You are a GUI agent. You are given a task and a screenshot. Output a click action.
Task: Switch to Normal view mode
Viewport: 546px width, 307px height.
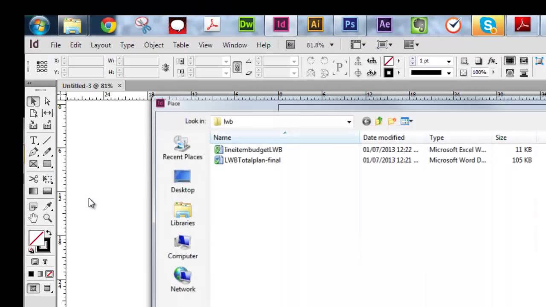click(x=33, y=289)
